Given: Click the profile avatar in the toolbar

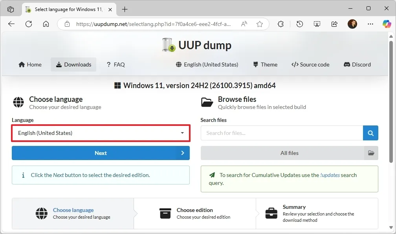Looking at the screenshot, I should click(x=352, y=24).
